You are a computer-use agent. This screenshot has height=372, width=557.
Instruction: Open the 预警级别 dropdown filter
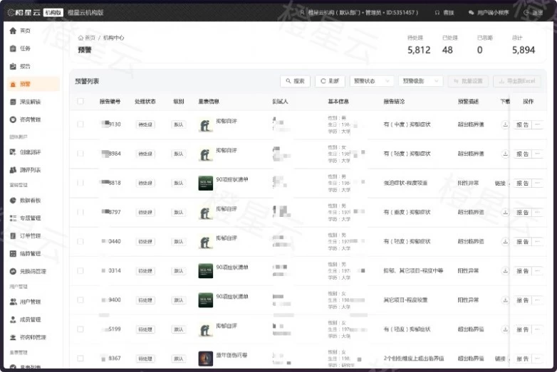click(420, 81)
